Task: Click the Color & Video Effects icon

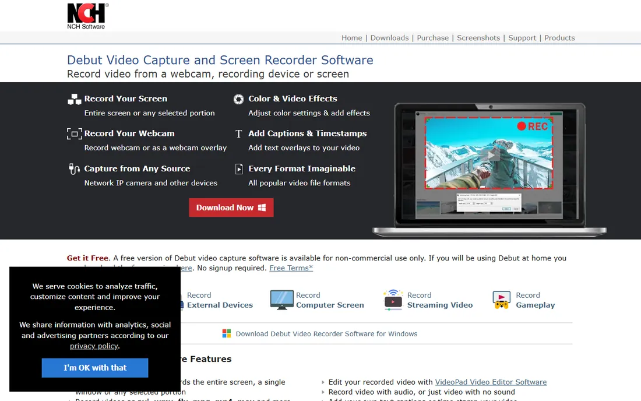Action: 239,99
